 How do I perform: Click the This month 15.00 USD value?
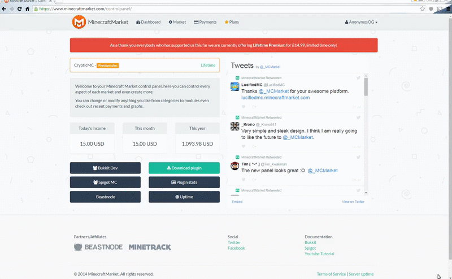point(145,144)
